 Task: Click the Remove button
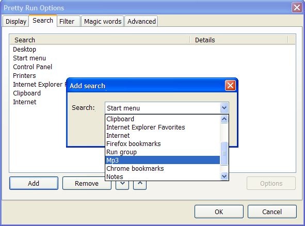pos(87,183)
